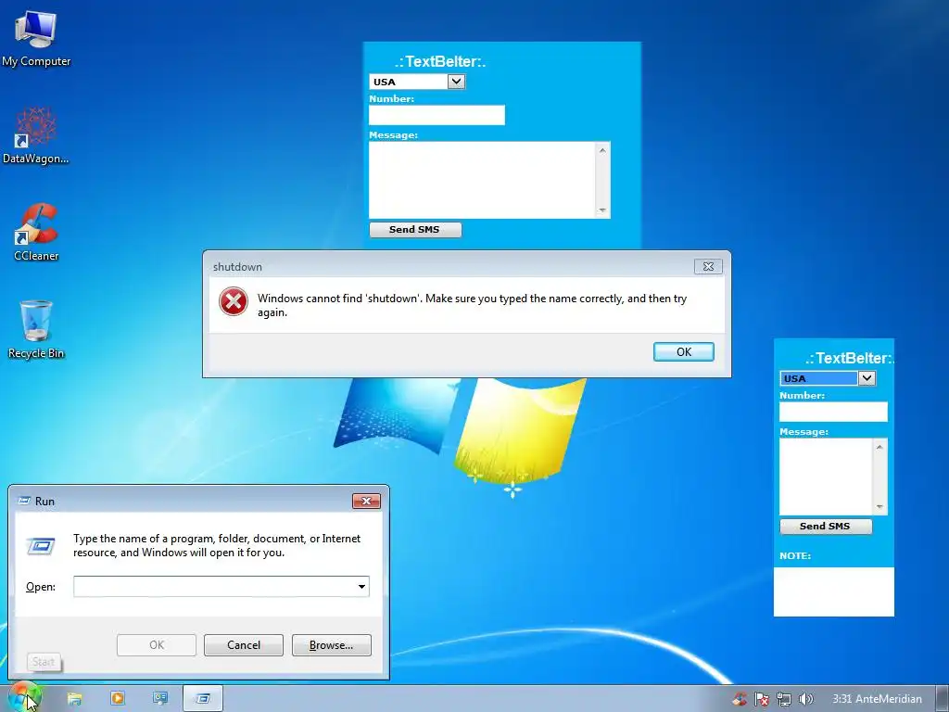Click the Start tooltip label
The image size is (949, 712).
click(44, 662)
